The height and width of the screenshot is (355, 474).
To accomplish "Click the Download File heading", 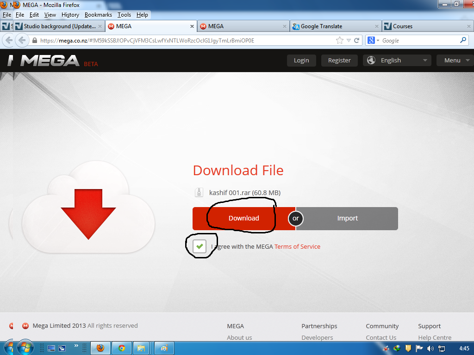I will point(238,170).
